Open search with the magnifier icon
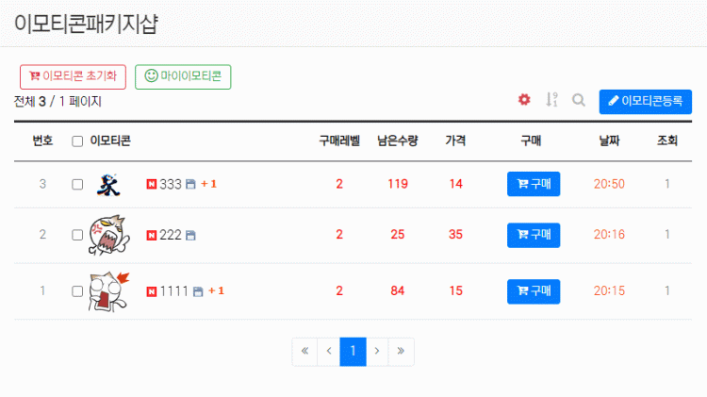The width and height of the screenshot is (707, 397). tap(579, 100)
